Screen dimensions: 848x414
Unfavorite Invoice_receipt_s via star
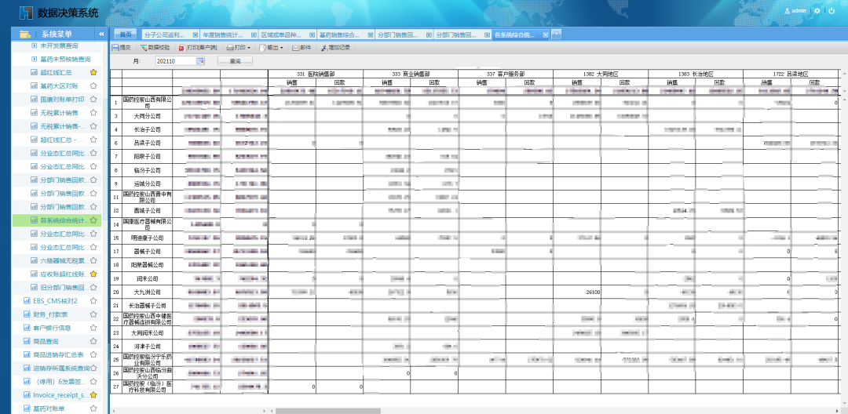click(x=93, y=395)
